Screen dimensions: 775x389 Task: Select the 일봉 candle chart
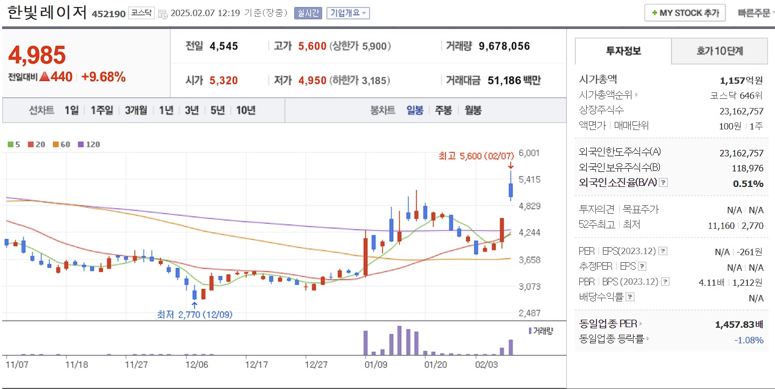point(415,110)
